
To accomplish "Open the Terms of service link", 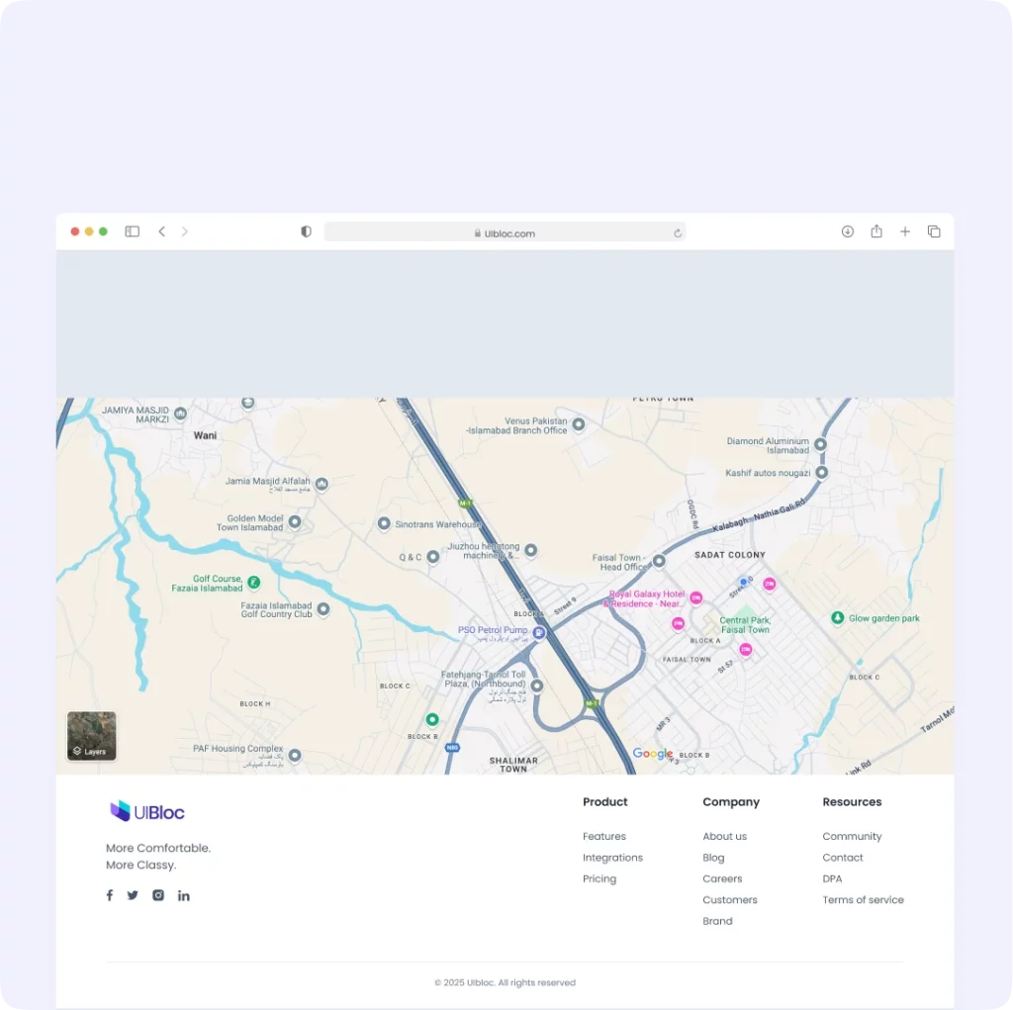I will pyautogui.click(x=863, y=900).
